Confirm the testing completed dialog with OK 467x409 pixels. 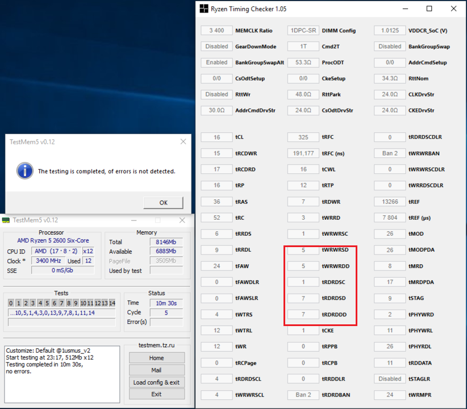163,203
